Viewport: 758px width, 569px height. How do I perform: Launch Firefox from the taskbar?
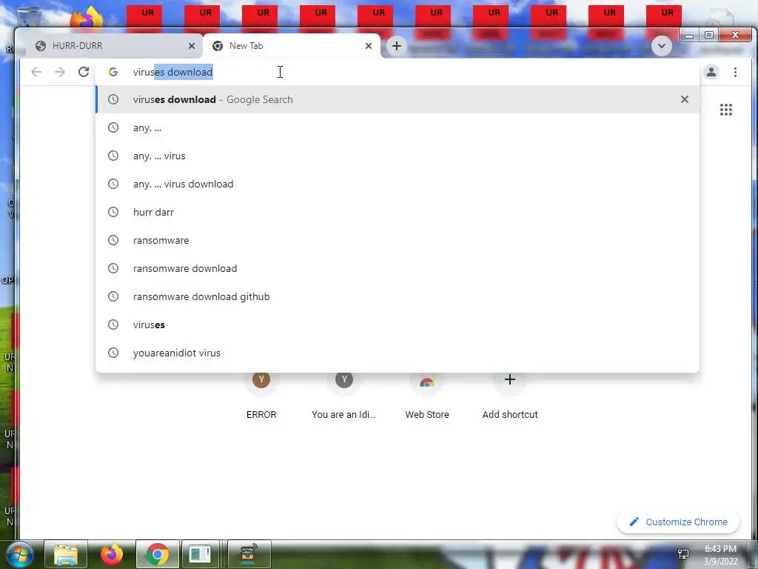[x=112, y=554]
